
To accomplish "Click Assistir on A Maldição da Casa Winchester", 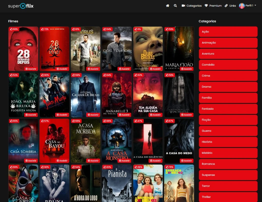I will coord(187,115).
